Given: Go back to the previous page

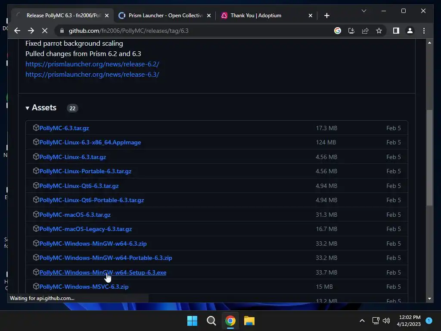Looking at the screenshot, I should click(x=17, y=31).
